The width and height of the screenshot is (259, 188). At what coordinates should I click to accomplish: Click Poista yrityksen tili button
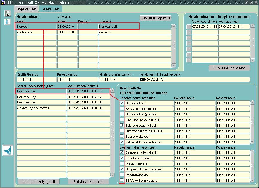(x=88, y=181)
